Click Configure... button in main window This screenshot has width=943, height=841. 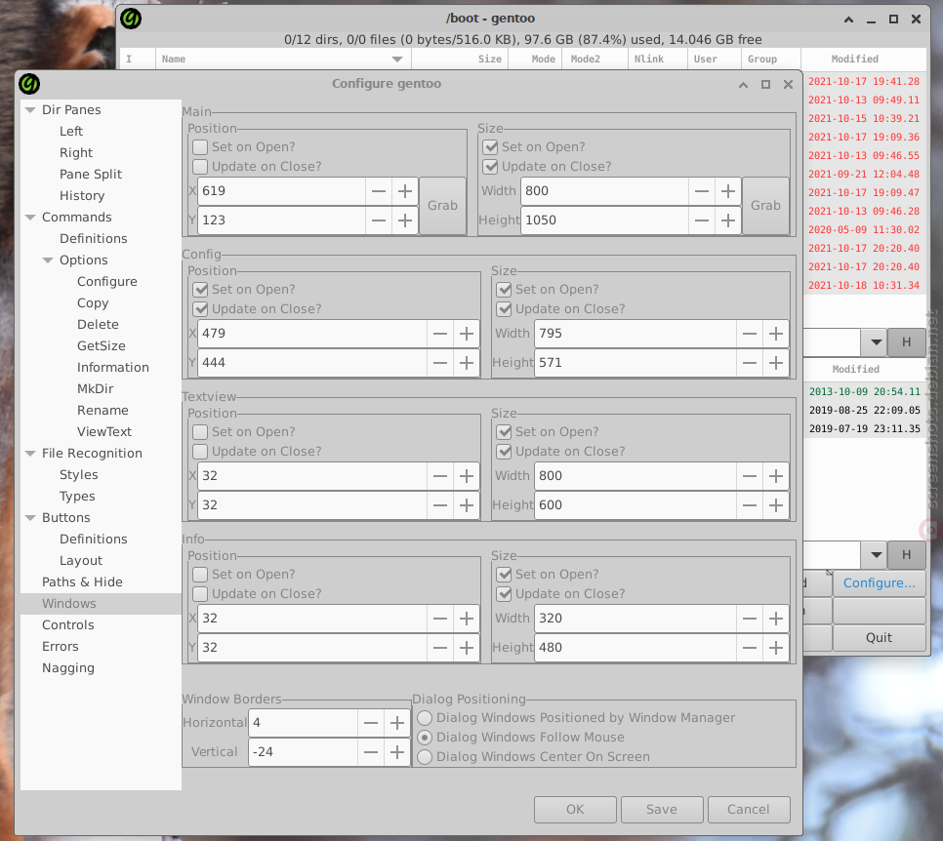(879, 583)
